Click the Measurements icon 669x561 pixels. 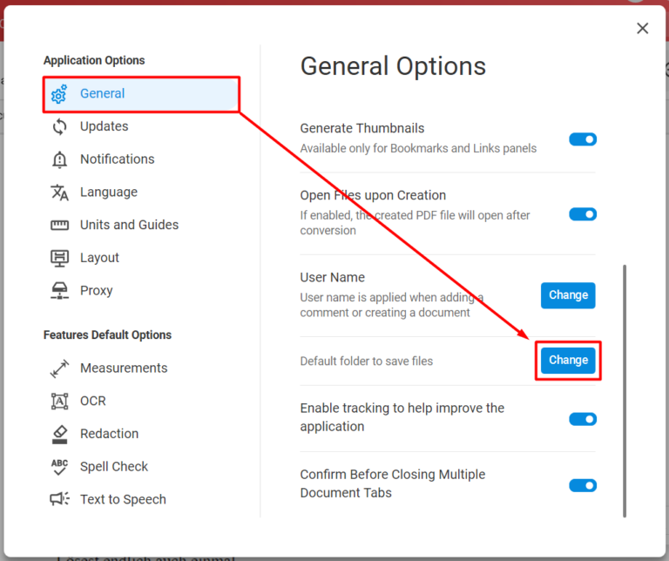tap(59, 368)
